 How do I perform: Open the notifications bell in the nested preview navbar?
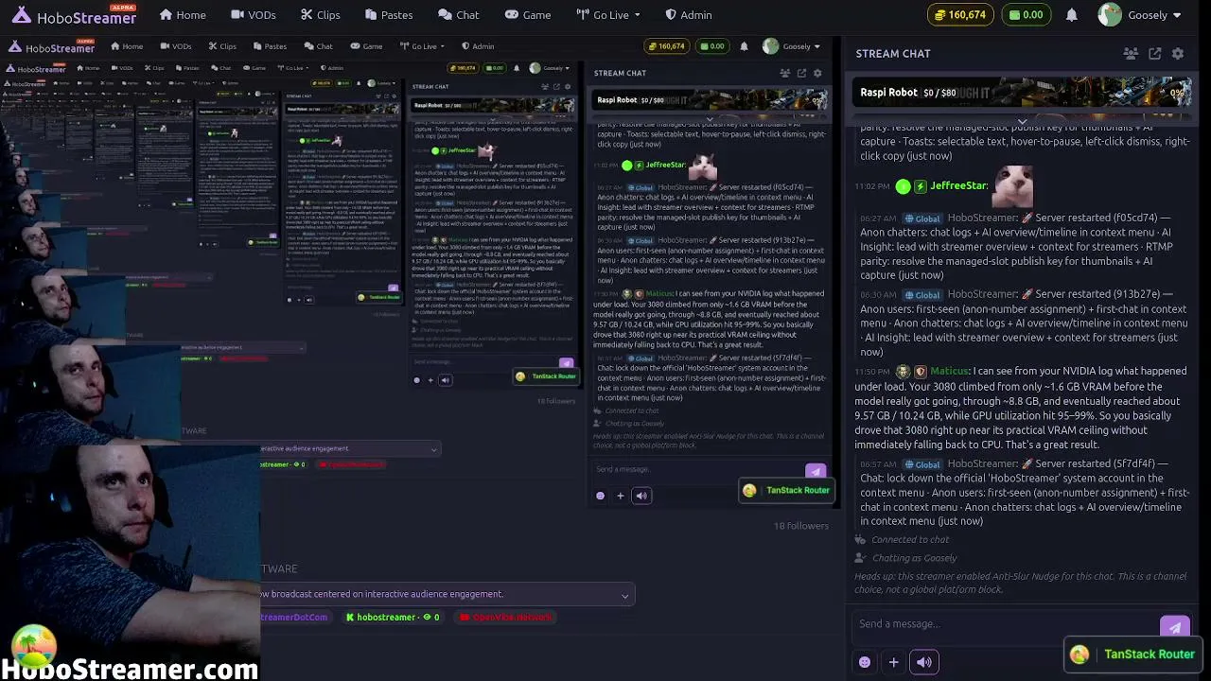click(744, 46)
